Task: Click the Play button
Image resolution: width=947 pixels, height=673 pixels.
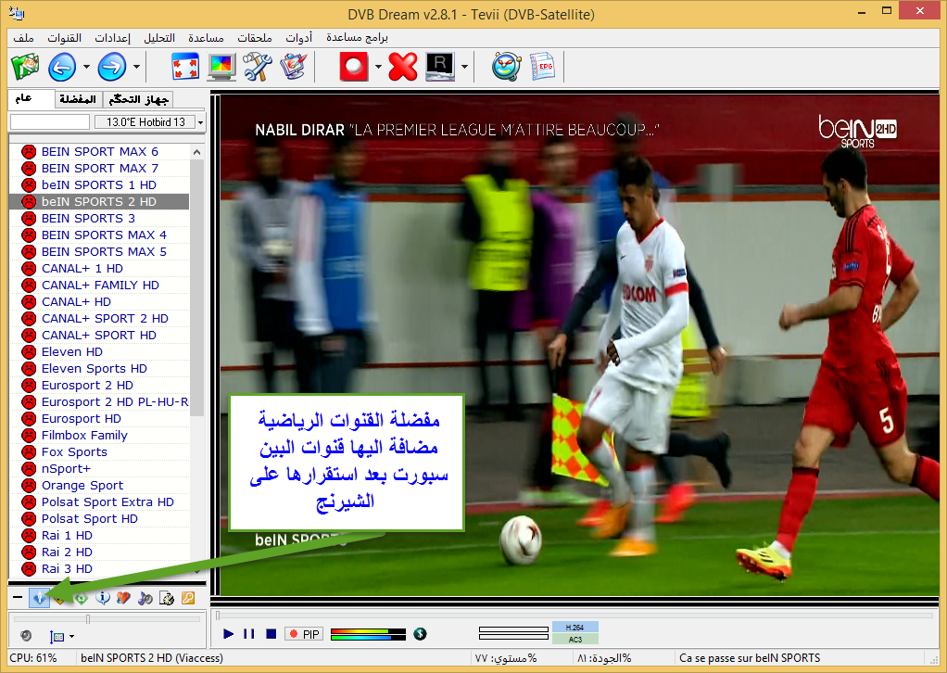Action: [x=228, y=634]
